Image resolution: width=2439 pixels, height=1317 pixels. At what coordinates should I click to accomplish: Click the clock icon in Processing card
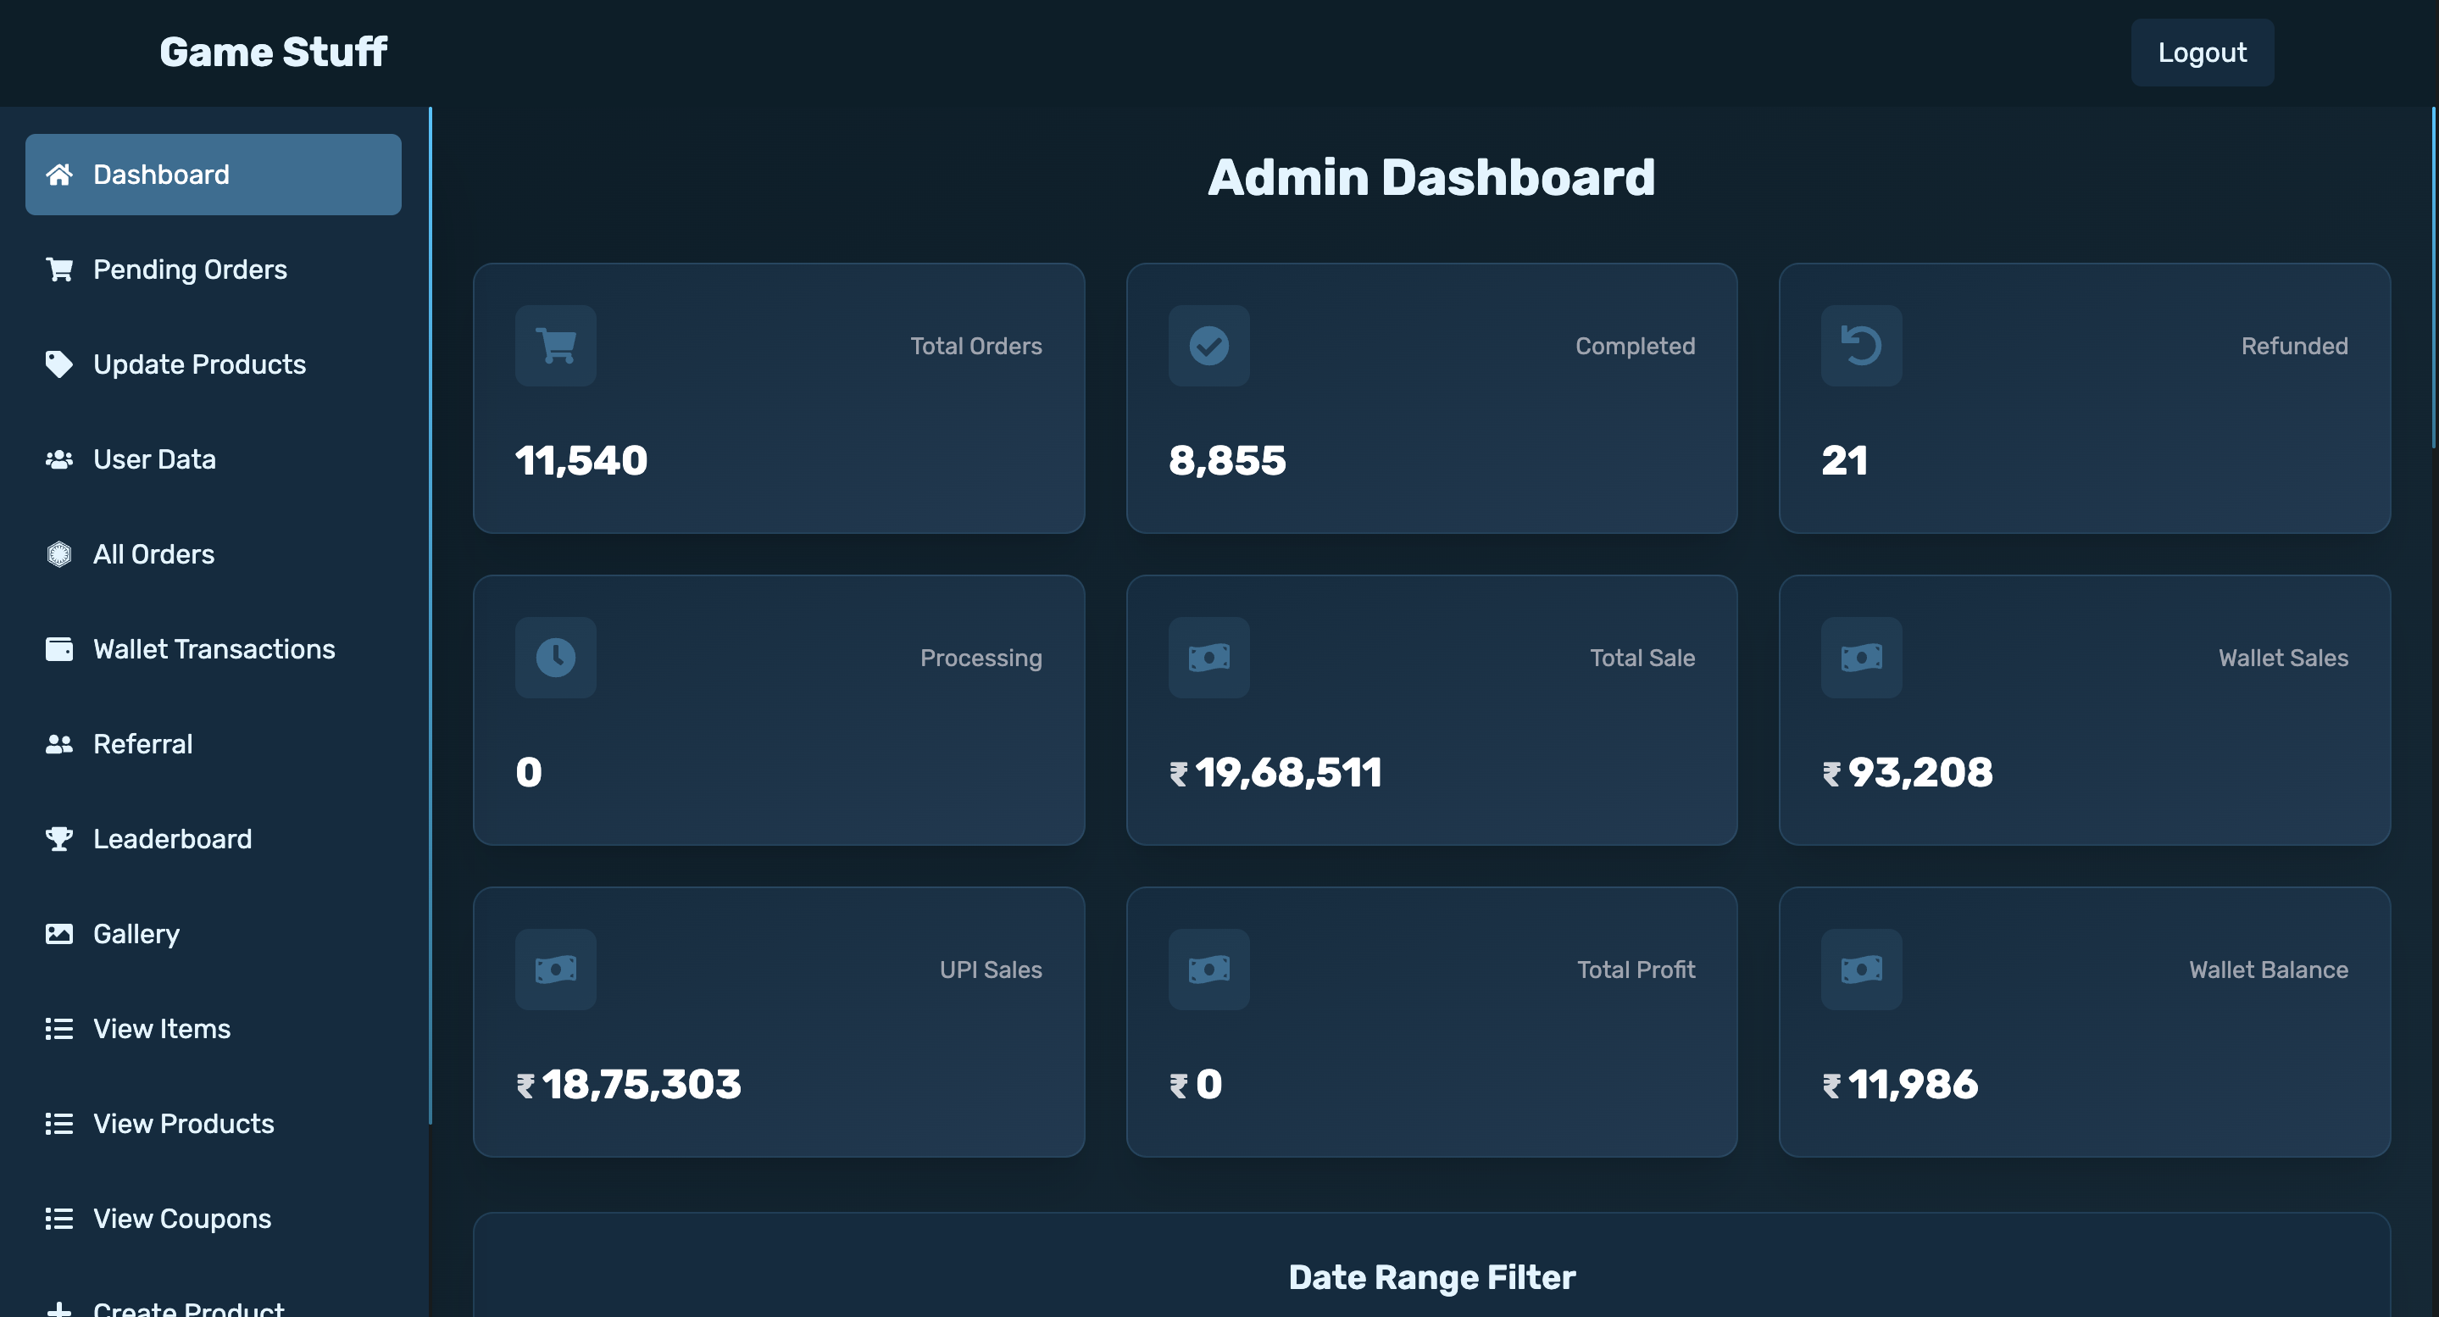click(556, 657)
